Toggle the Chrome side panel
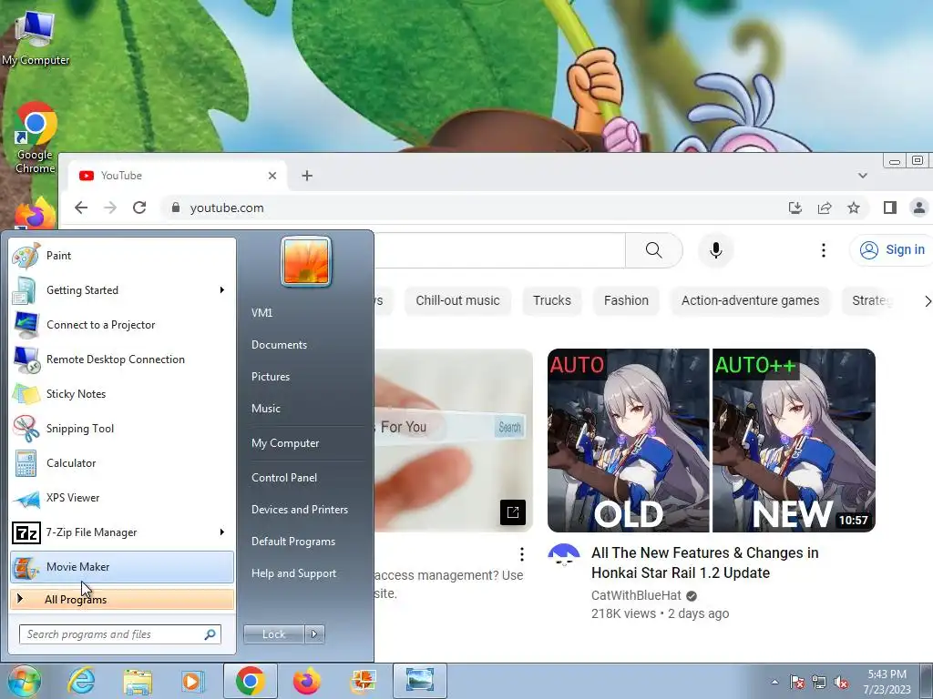Screen dimensions: 933x699 point(889,208)
